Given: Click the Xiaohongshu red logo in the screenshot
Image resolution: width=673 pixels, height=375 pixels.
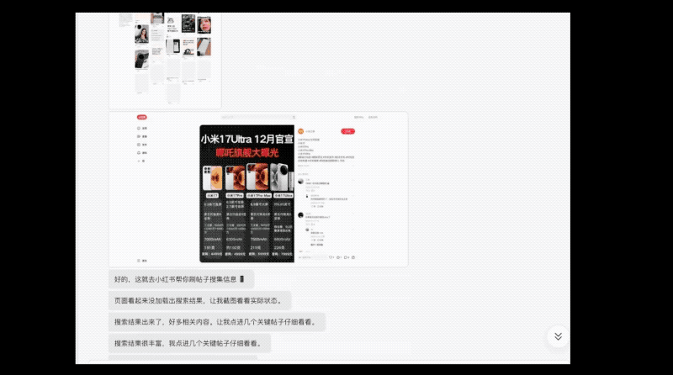Looking at the screenshot, I should [x=142, y=118].
